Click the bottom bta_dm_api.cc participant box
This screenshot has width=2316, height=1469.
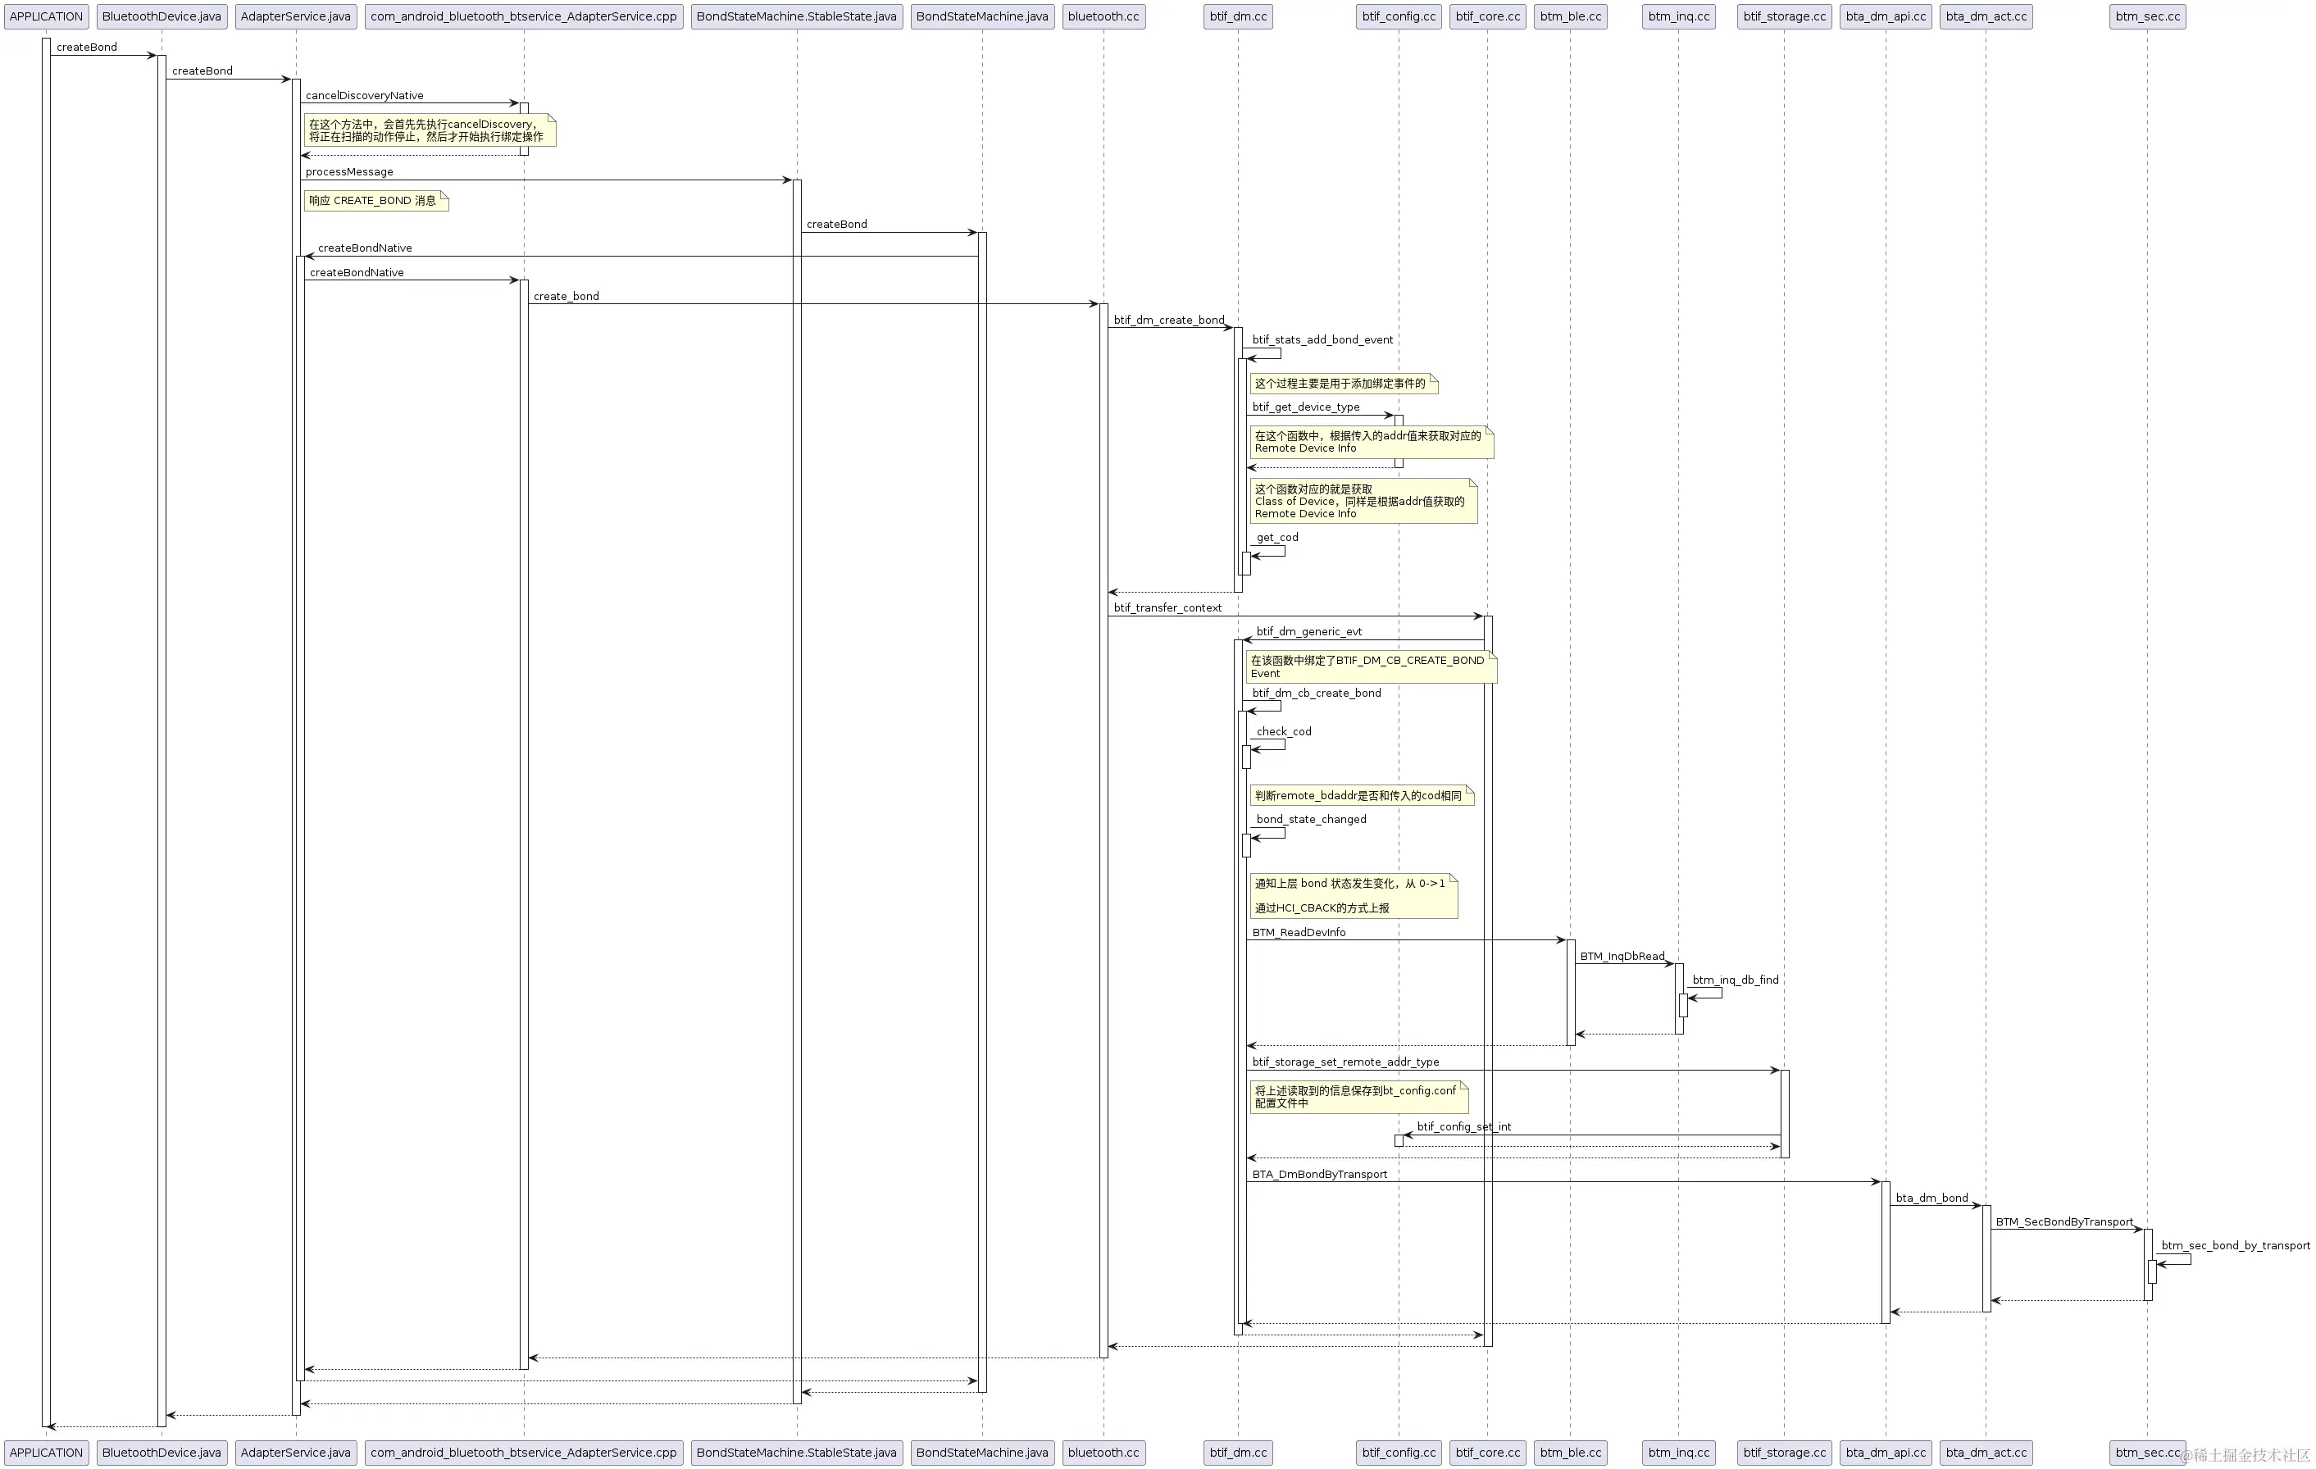1885,1453
